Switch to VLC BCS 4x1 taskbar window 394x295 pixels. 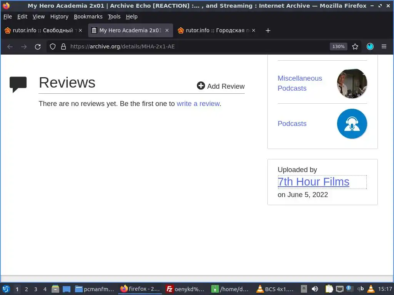click(275, 289)
